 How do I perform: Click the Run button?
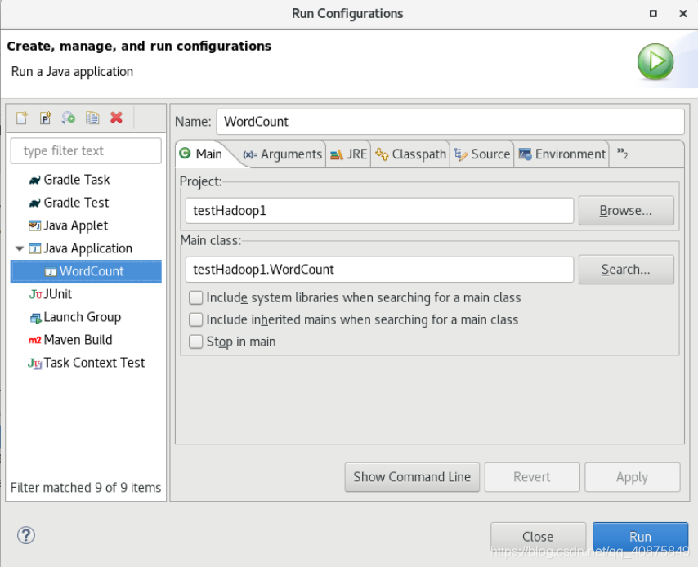coord(640,537)
